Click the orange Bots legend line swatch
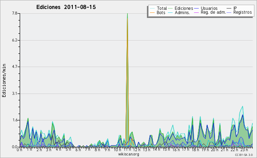Screen dimensions: 257x158 [152, 12]
